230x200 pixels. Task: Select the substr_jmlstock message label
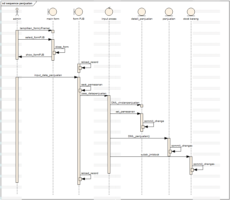[x=150, y=155]
